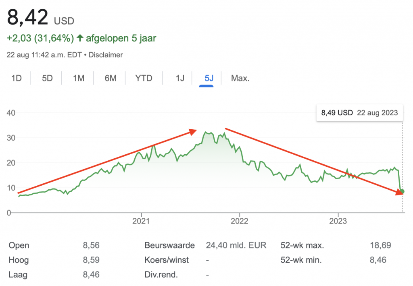413x286 pixels.
Task: Click the 2023 label on x-axis
Action: tap(338, 221)
